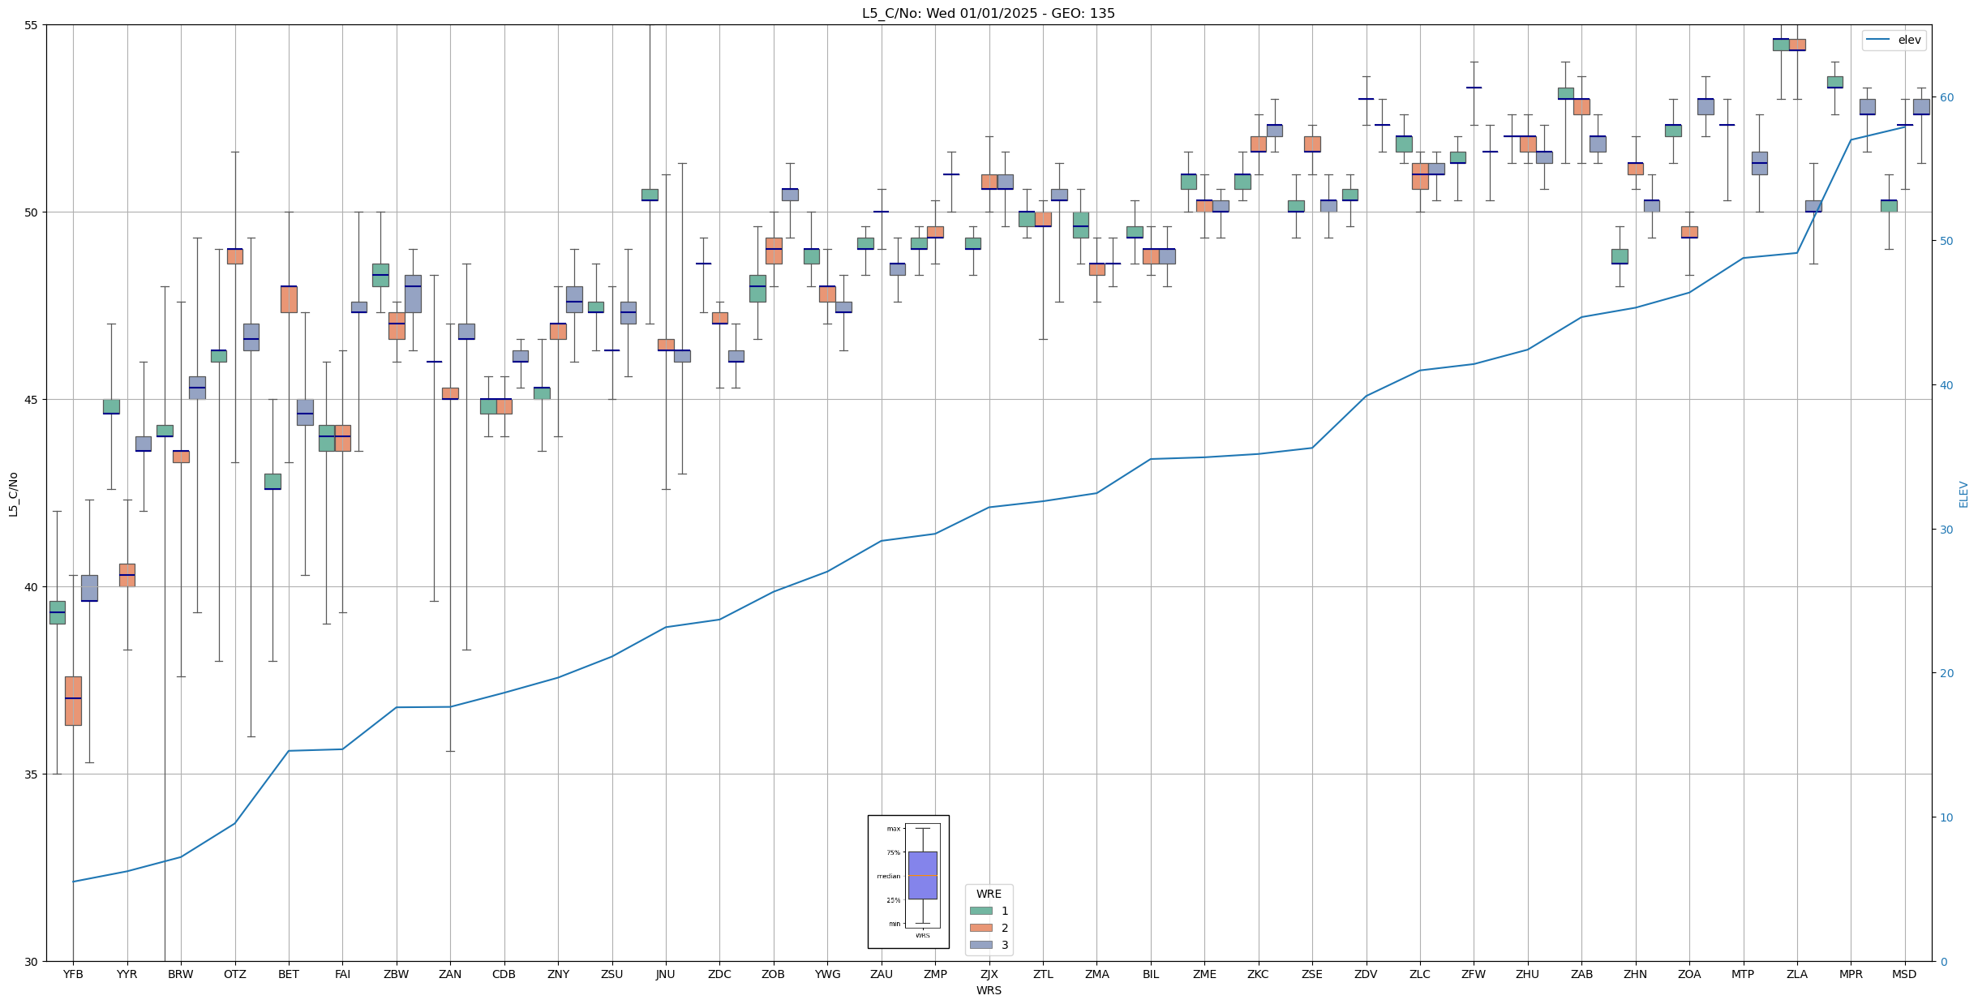
Task: Click the L5_C/No left axis label
Action: pos(13,494)
